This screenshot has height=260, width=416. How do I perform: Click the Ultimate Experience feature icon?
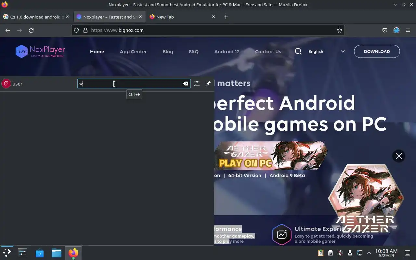(282, 235)
